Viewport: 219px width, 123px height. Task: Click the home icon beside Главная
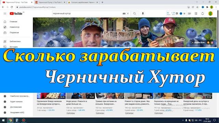(x=5, y=22)
